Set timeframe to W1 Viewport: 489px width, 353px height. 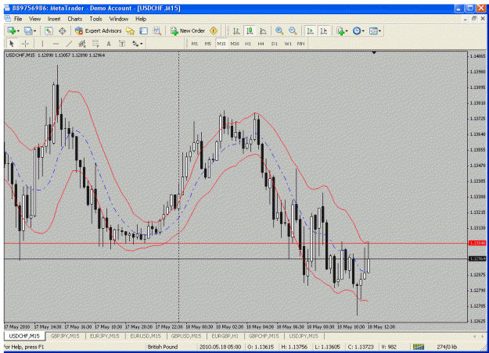click(288, 44)
